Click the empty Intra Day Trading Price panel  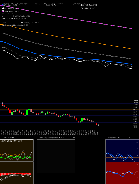(x=56, y=156)
